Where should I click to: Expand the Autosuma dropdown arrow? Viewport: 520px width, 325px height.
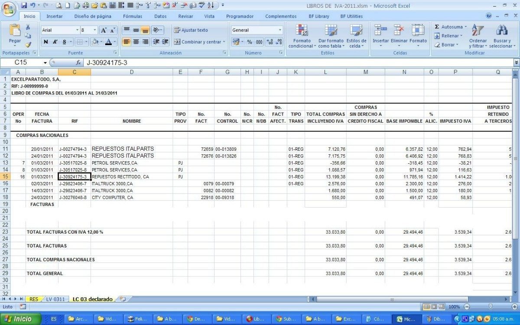pyautogui.click(x=465, y=27)
